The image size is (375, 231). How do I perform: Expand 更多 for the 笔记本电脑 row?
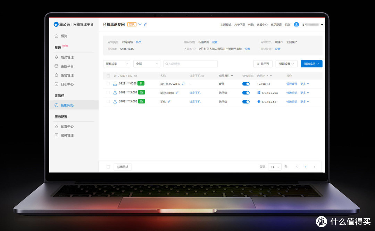[x=305, y=93]
